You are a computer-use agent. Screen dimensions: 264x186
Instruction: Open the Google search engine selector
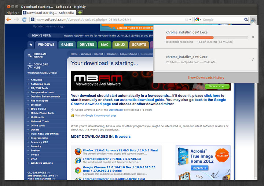[198, 20]
